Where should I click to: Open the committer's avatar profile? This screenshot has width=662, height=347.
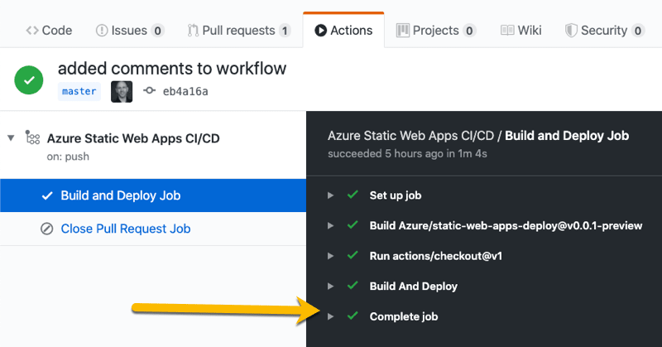(x=122, y=92)
